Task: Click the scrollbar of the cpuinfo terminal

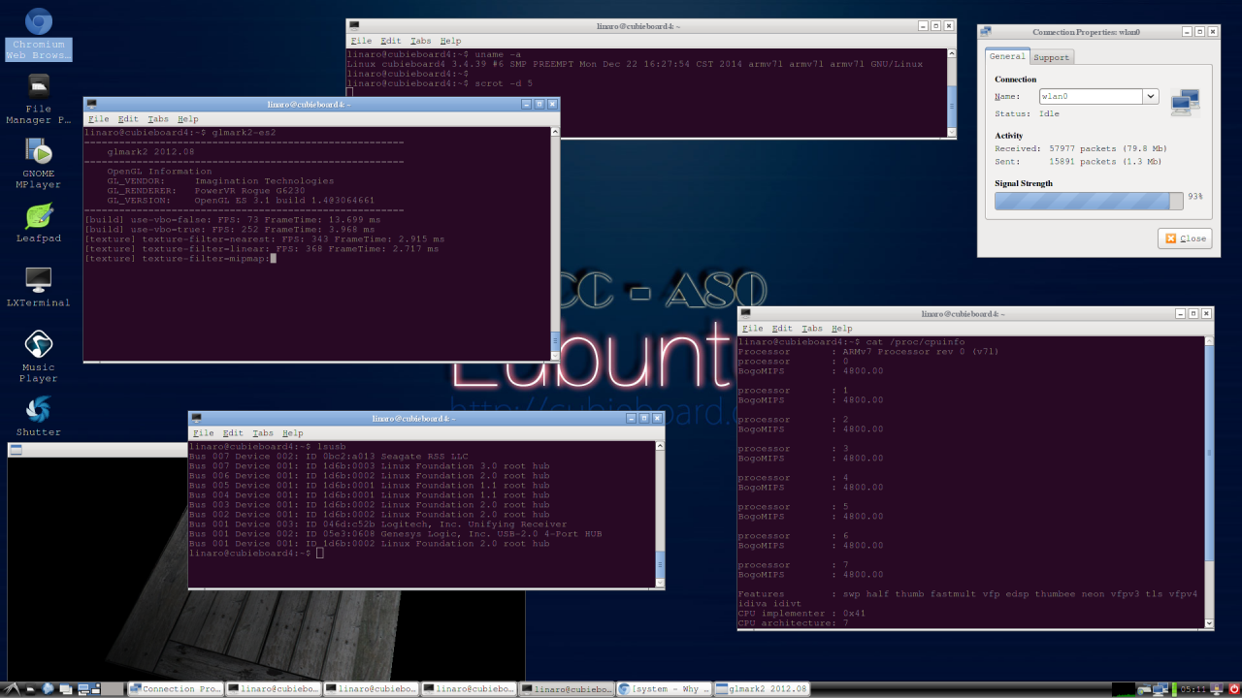Action: 1209,482
